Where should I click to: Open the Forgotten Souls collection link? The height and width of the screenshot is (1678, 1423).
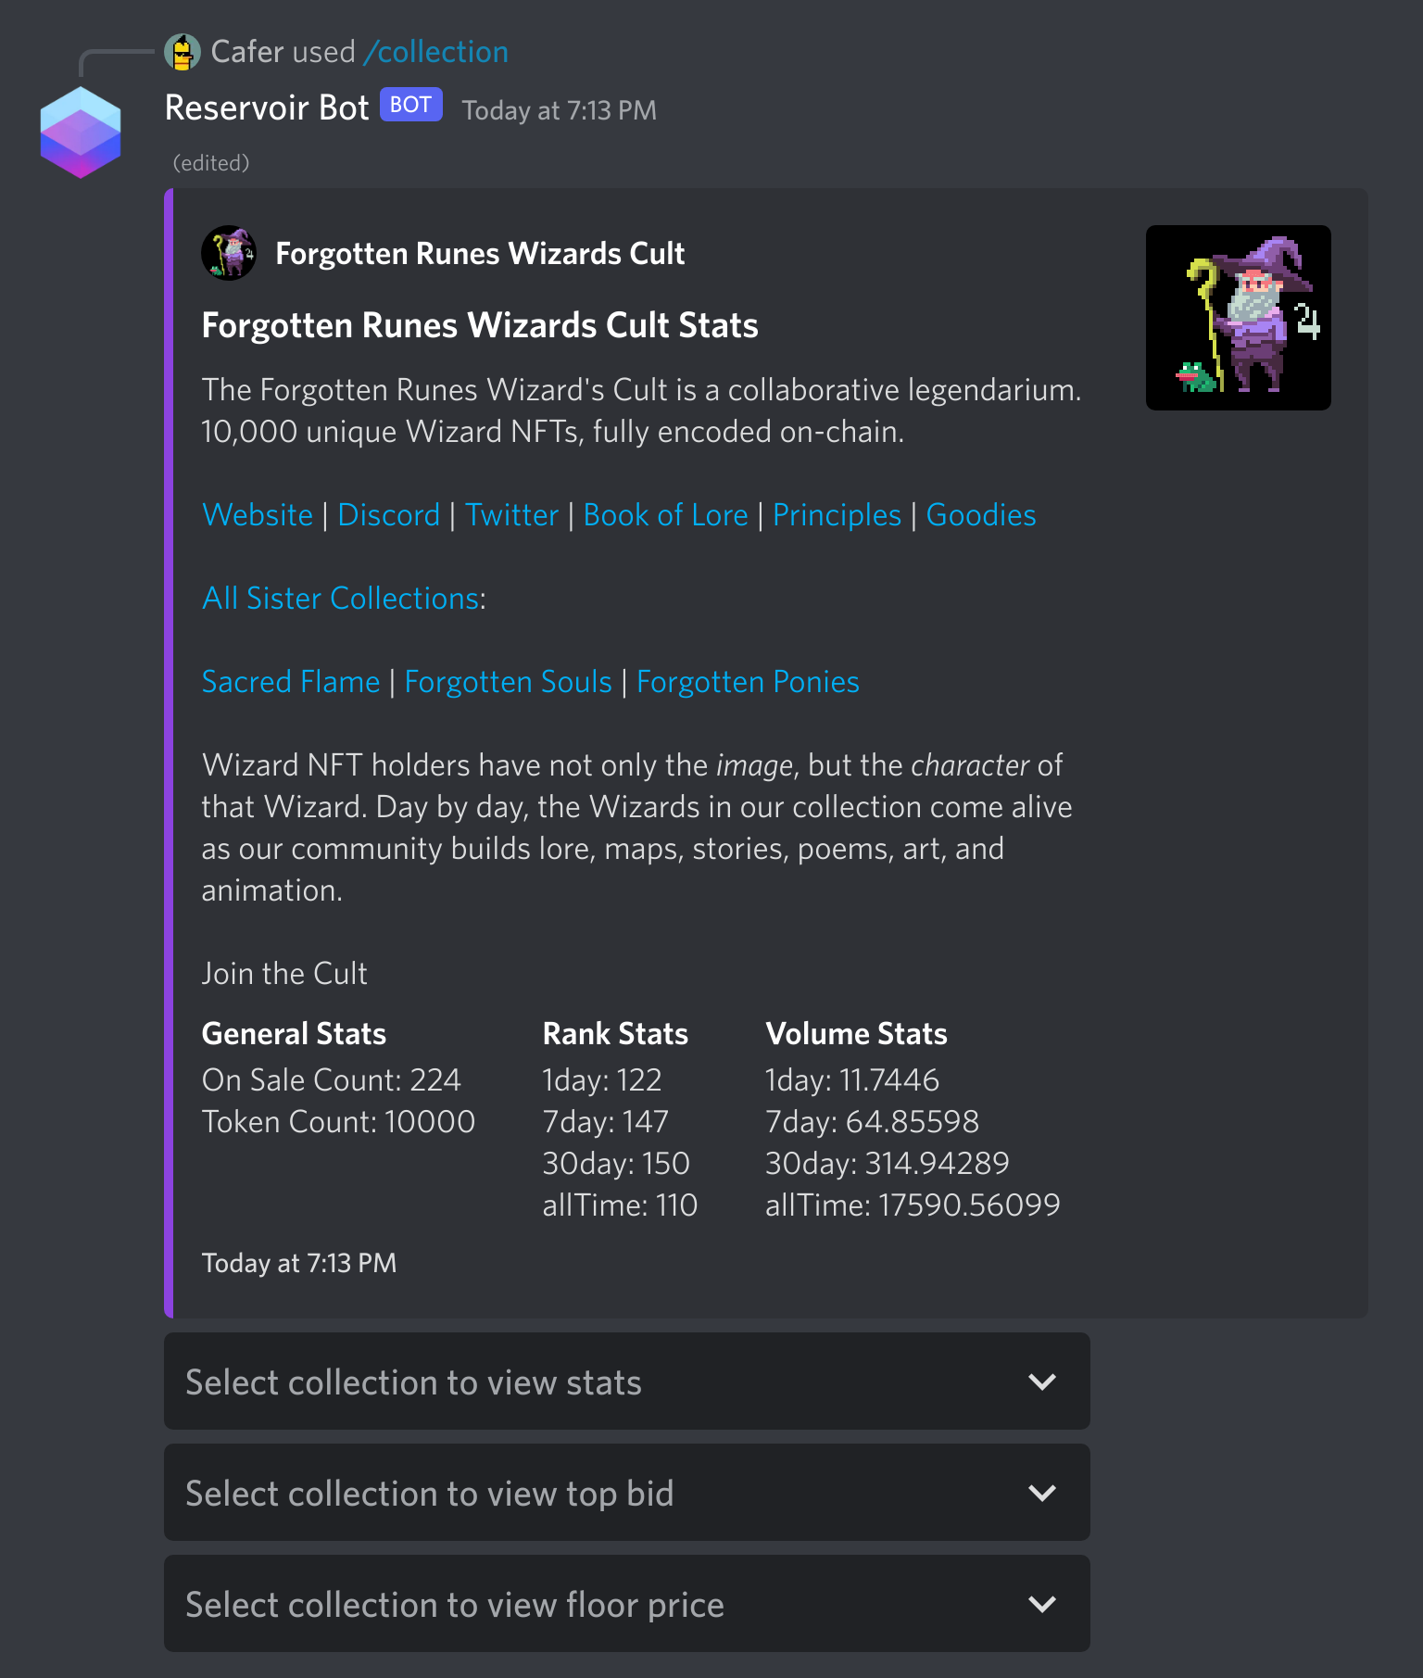pyautogui.click(x=509, y=682)
